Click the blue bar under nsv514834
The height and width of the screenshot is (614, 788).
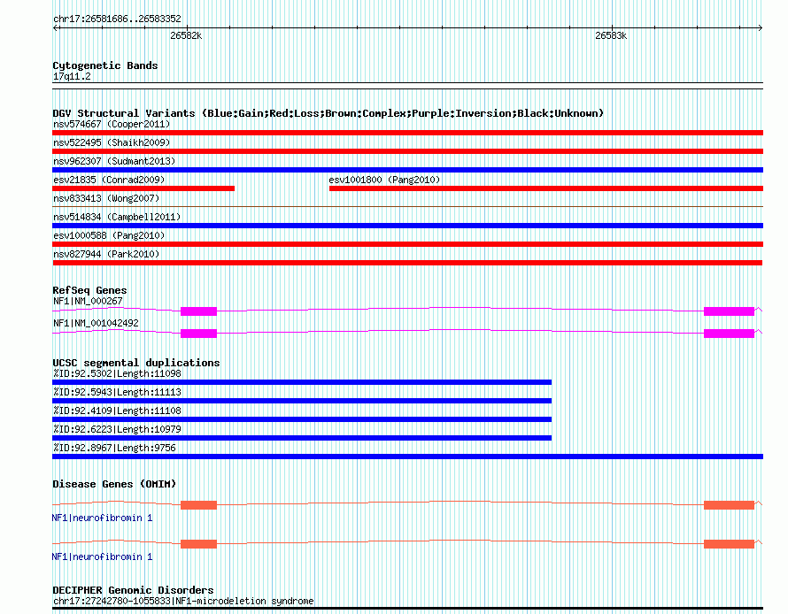(407, 226)
